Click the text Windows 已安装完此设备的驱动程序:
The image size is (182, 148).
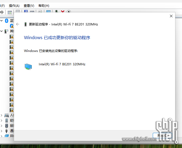pos(51,51)
